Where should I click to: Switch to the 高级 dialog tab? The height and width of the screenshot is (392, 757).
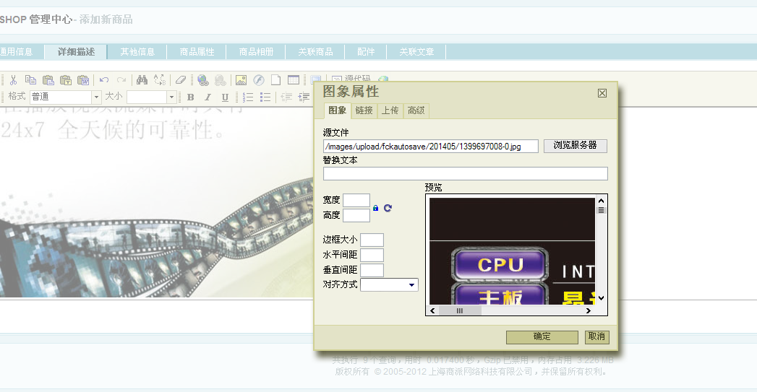tap(416, 110)
